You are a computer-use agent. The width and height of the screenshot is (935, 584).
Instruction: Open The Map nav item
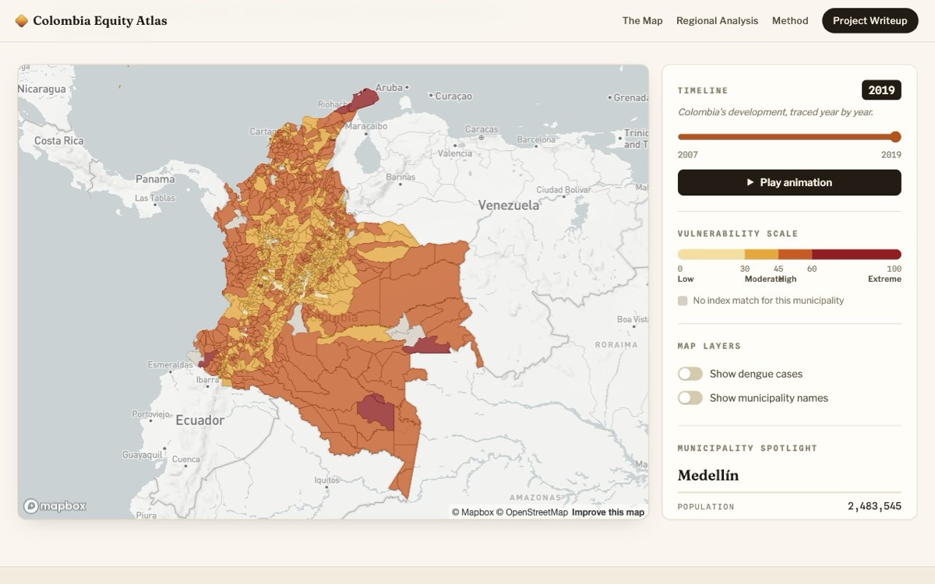[x=642, y=21]
